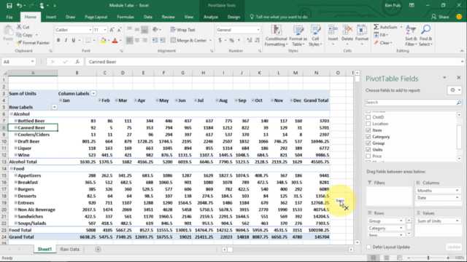This screenshot has height=262, width=467.
Task: Open the General number format dropdown
Action: click(258, 30)
